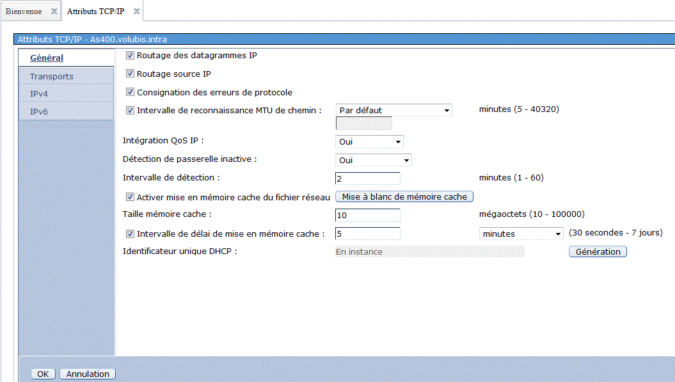Toggle Intervalle de reconnaissance MTU checkbox
675x382 pixels.
click(x=130, y=110)
